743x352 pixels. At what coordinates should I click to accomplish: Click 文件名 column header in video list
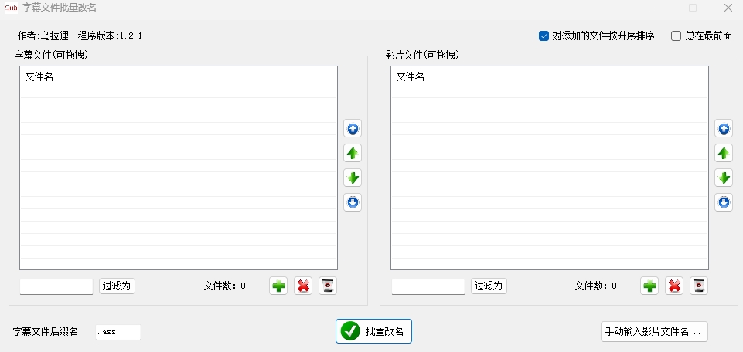[x=550, y=76]
